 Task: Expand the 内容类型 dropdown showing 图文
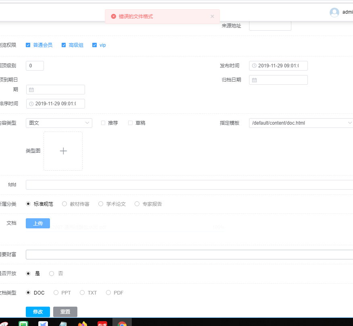point(59,123)
